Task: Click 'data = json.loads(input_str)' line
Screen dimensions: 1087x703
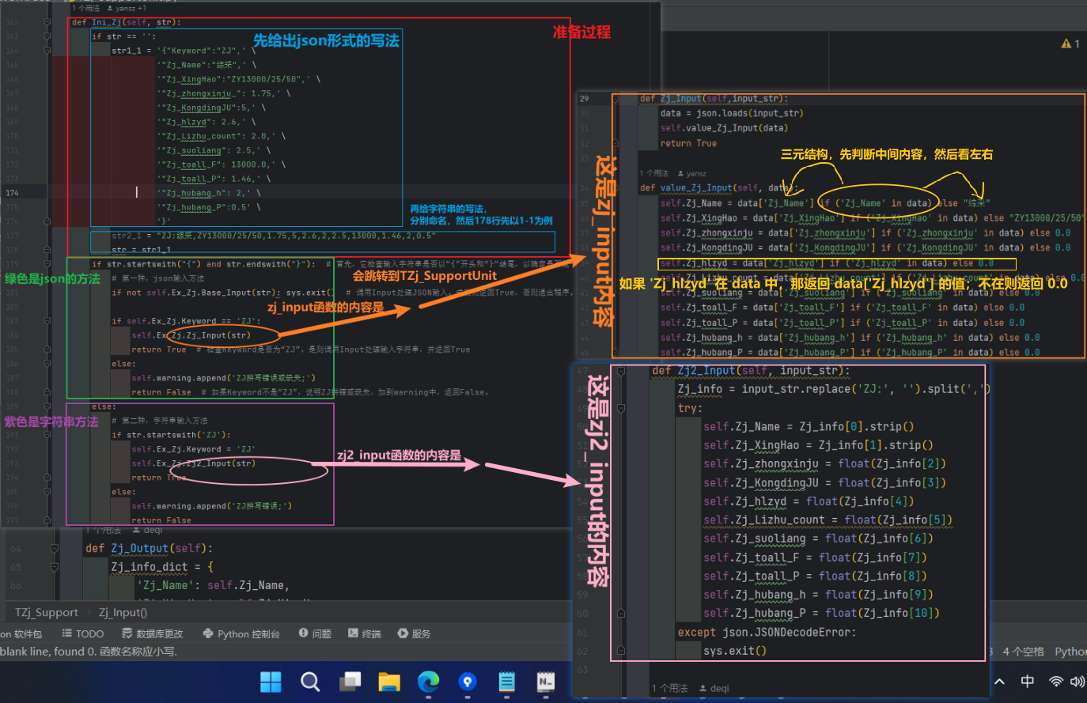Action: (732, 113)
